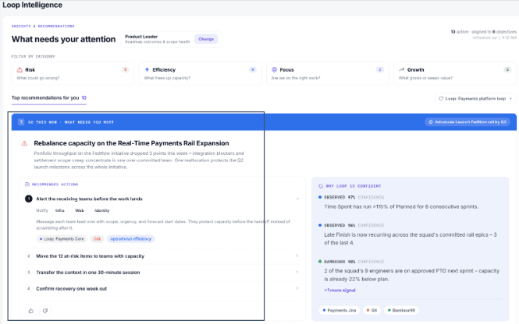Click the Change role button
Screen dimensions: 519x324
coord(206,39)
